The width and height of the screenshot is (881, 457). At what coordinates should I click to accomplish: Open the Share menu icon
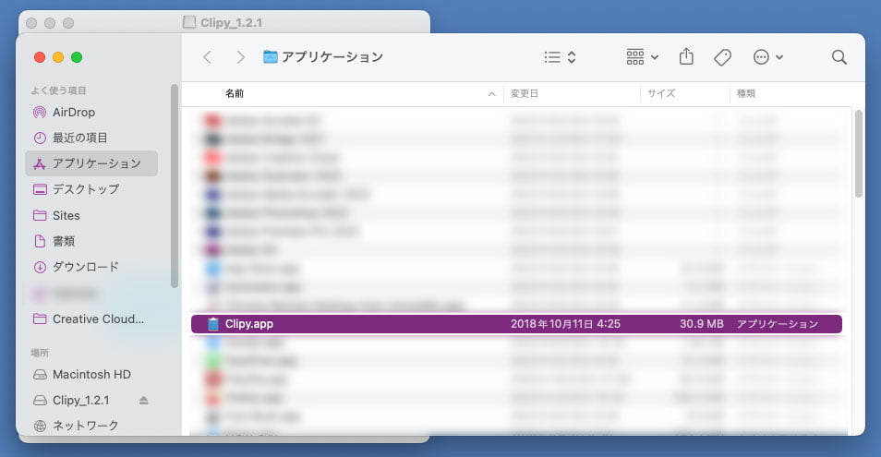686,57
